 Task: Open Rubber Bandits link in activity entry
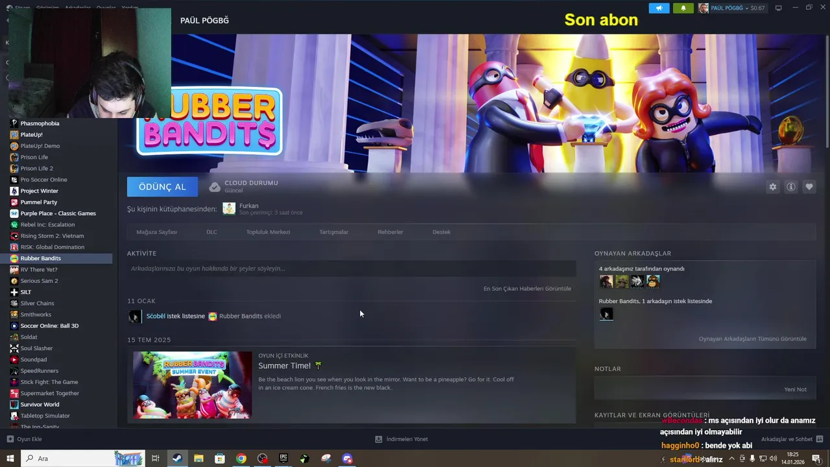pos(241,316)
